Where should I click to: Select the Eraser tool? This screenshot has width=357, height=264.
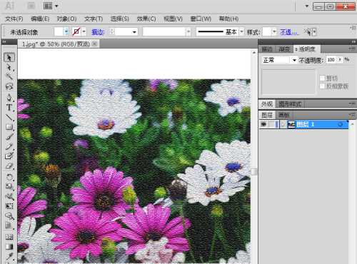point(9,166)
